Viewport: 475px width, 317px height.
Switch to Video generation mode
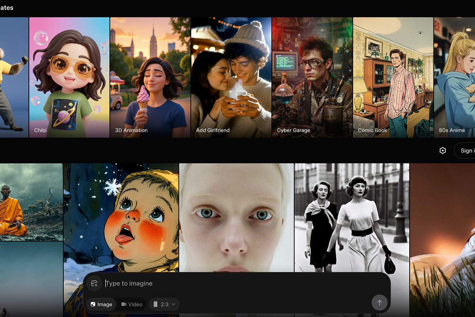(x=132, y=304)
